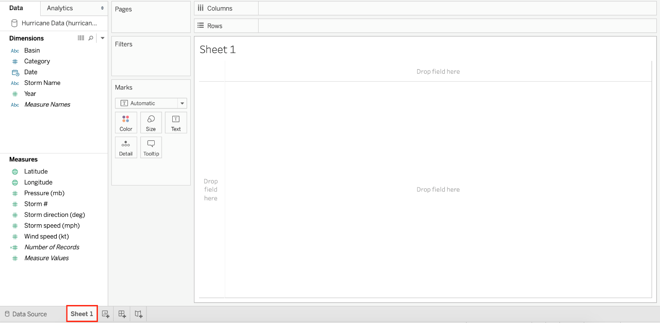Open the Tooltip marks card button
This screenshot has height=323, width=660.
151,148
